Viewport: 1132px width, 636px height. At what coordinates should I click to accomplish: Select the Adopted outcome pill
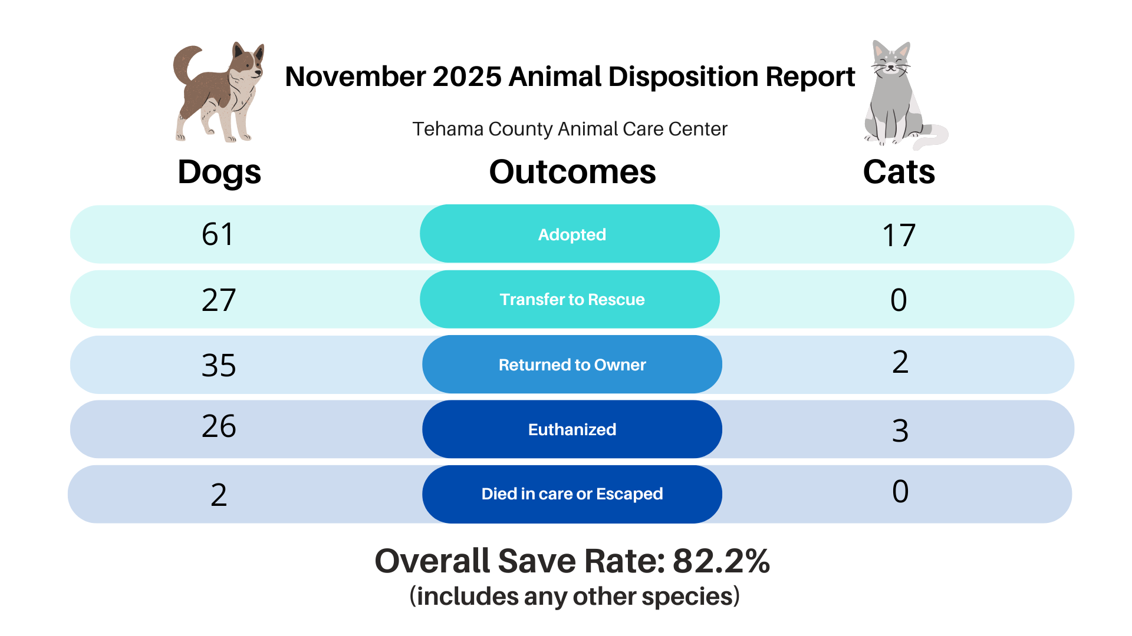570,234
